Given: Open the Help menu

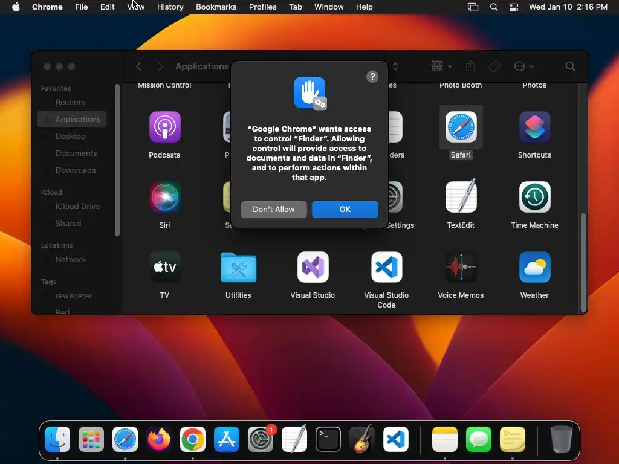Looking at the screenshot, I should pyautogui.click(x=364, y=7).
